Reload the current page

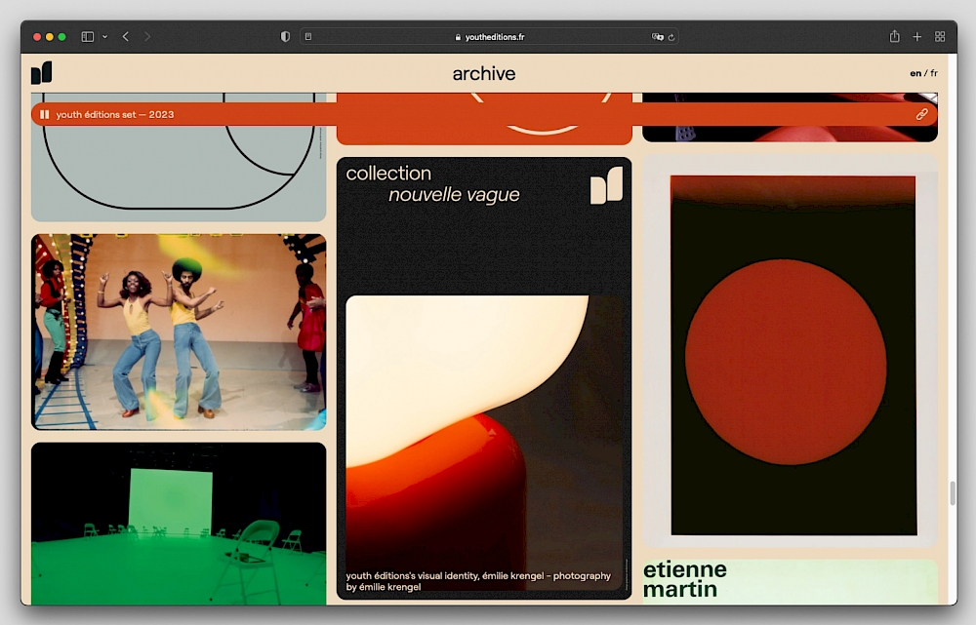pos(671,37)
